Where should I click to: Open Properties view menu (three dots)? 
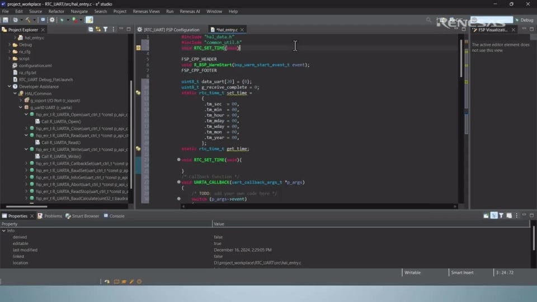(x=517, y=215)
